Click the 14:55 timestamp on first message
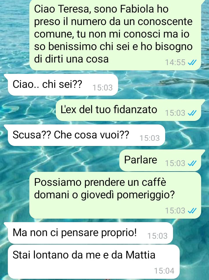209x280 pixels. click(x=175, y=62)
